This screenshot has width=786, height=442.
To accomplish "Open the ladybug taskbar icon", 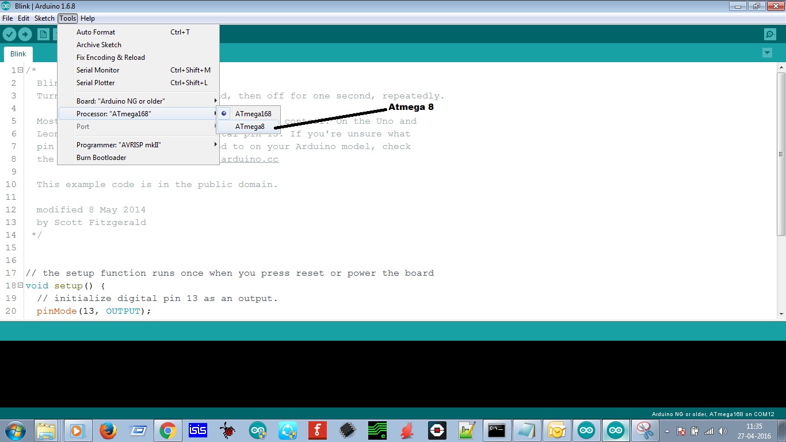I will click(x=228, y=430).
